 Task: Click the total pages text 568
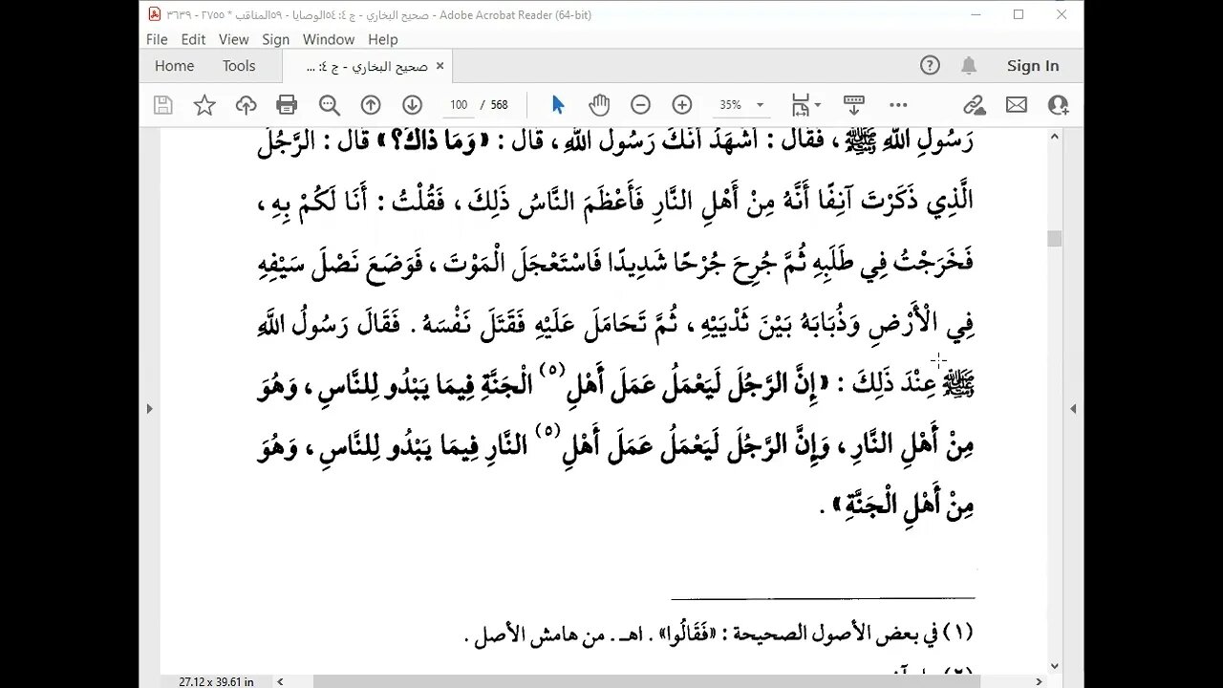[498, 105]
